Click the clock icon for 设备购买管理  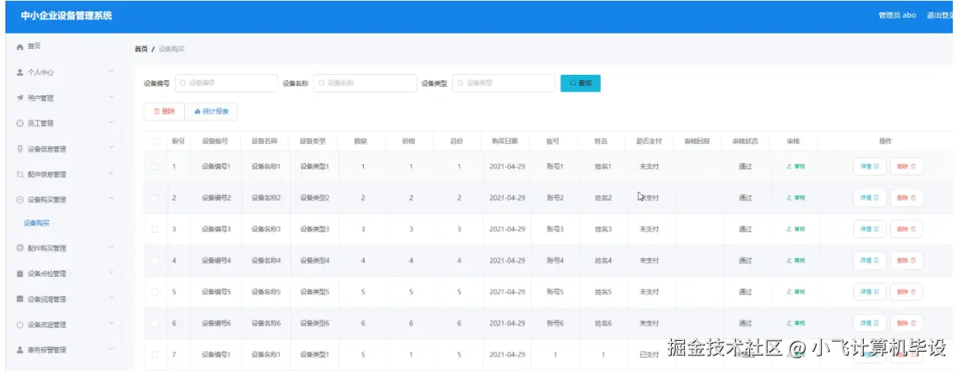[x=20, y=200]
